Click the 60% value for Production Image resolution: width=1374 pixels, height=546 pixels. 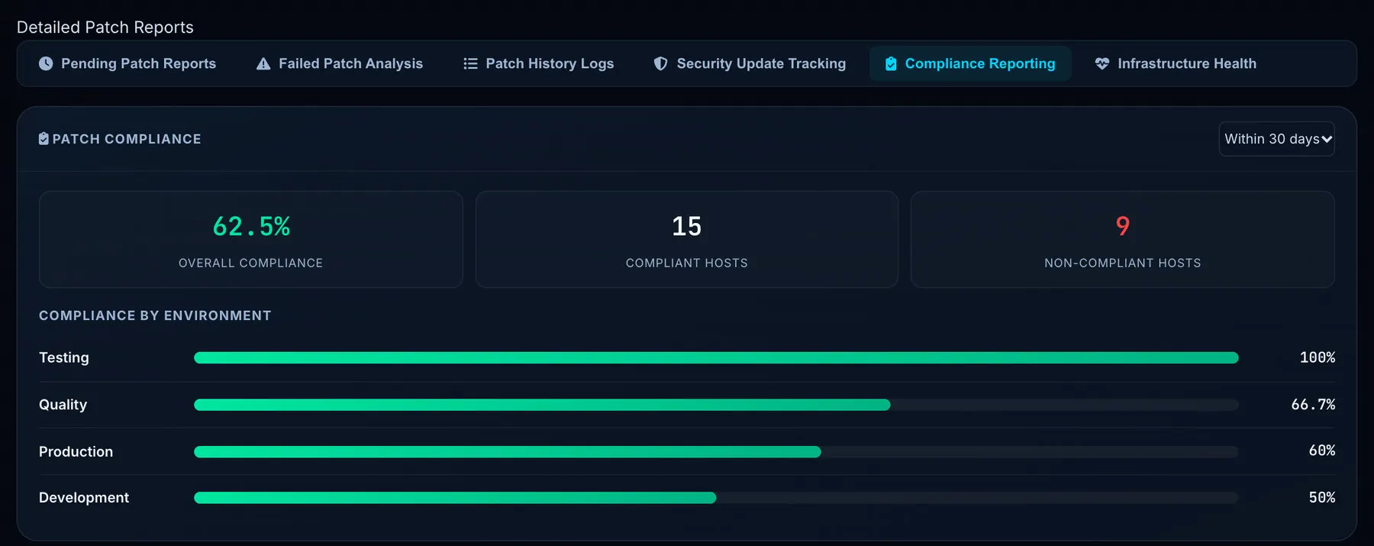1322,451
